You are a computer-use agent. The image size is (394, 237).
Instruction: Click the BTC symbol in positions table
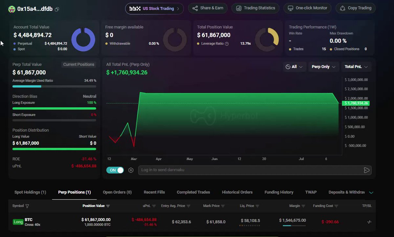(x=29, y=220)
